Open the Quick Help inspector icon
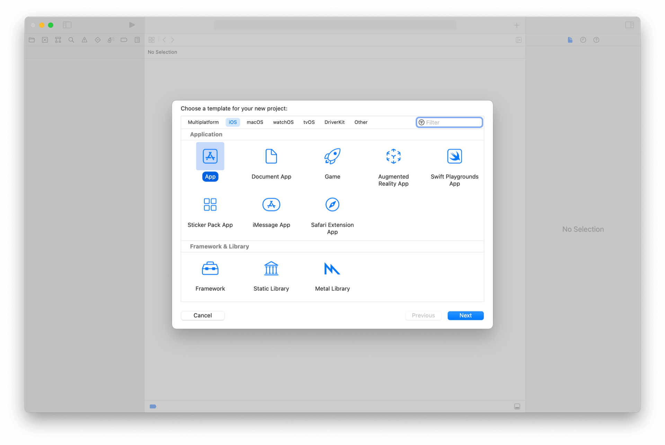Viewport: 665px width, 445px height. (596, 40)
